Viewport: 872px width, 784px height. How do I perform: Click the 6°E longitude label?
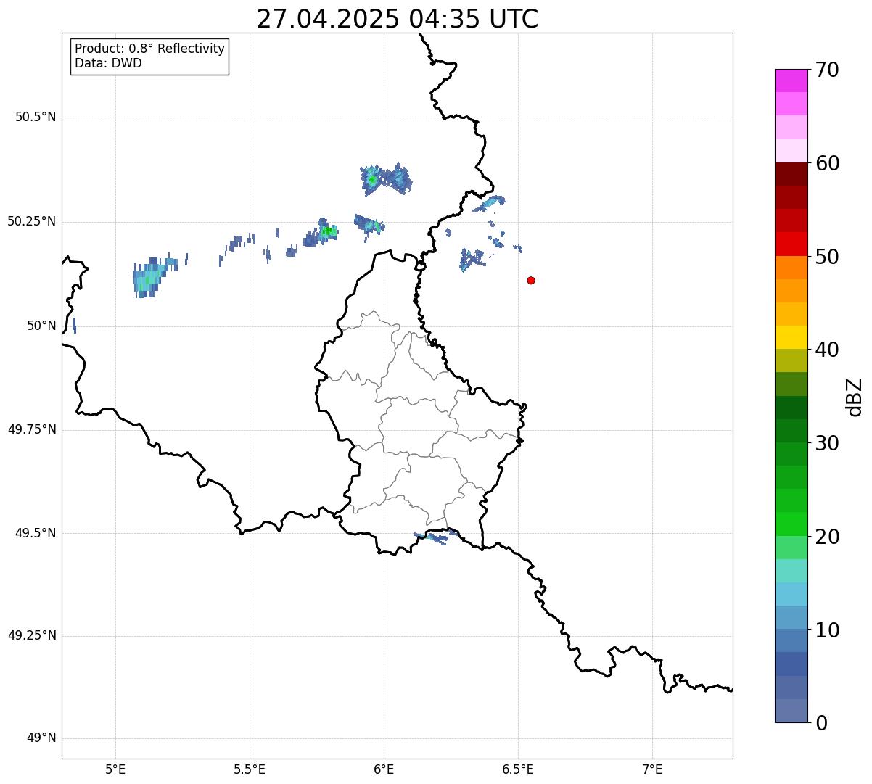tap(384, 769)
